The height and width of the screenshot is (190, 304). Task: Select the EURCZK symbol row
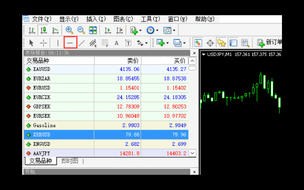(x=106, y=97)
